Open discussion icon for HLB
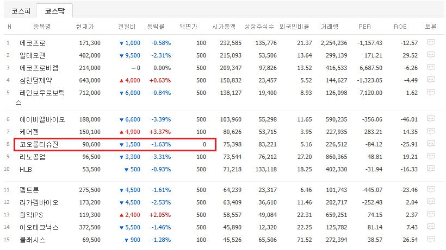The image size is (446, 250). click(x=431, y=169)
